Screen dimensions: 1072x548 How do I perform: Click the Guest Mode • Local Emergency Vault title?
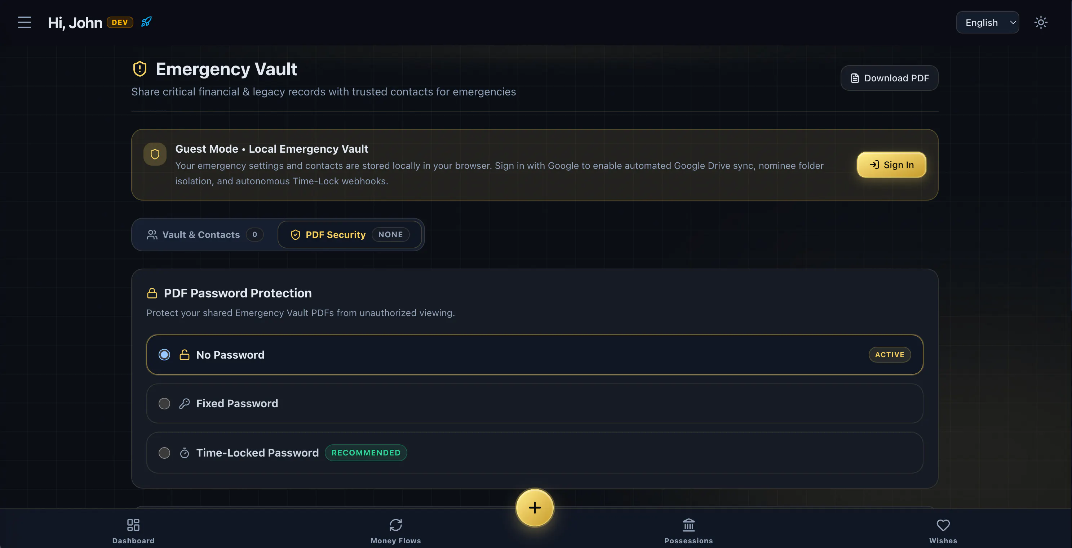point(271,149)
